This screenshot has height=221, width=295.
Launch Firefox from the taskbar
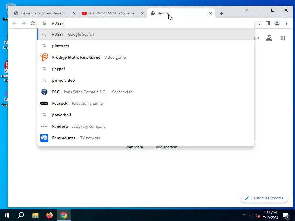coord(50,215)
